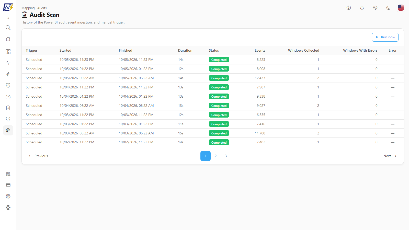409x230 pixels.
Task: Click events value 6.335
Action: point(261,115)
